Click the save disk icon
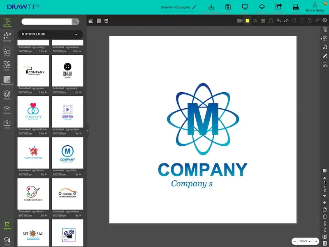The height and width of the screenshot is (247, 329). tap(228, 7)
